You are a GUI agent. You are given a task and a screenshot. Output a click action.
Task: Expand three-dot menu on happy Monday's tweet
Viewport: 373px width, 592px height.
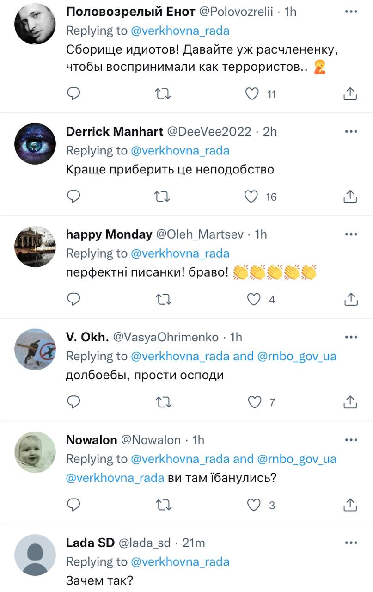pos(351,234)
